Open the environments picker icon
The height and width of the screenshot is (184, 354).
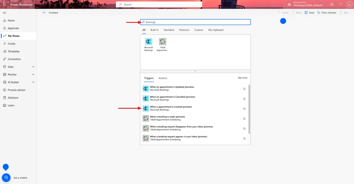coord(289,4)
